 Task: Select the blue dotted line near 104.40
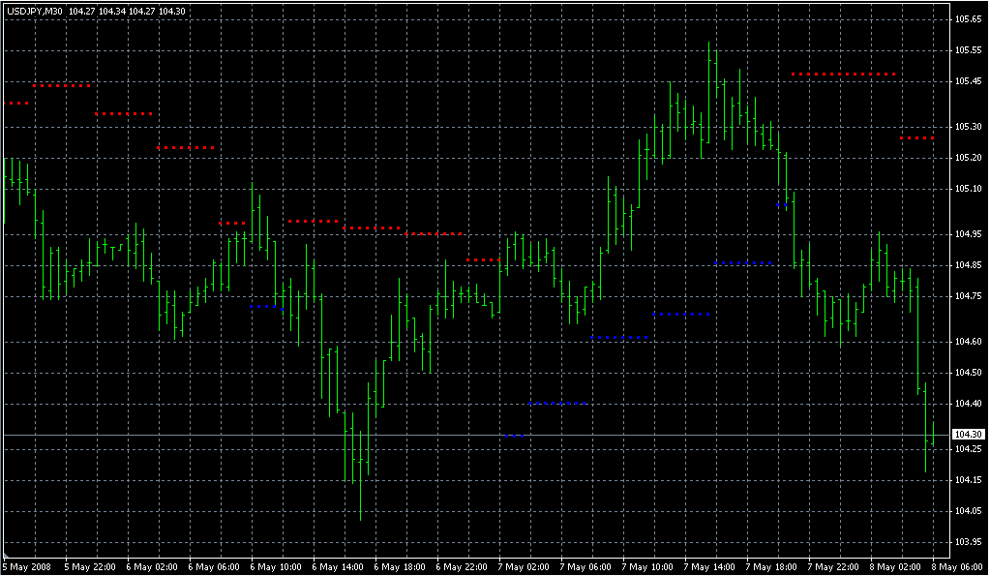(558, 403)
